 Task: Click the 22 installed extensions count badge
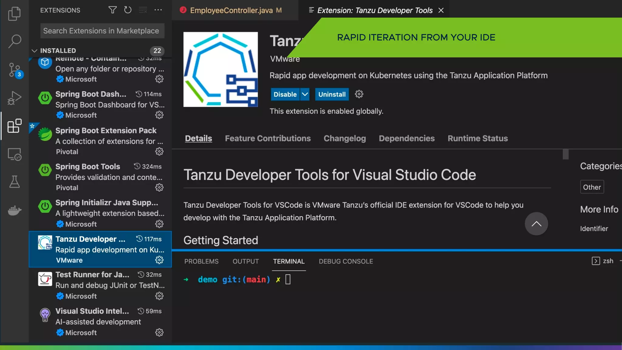pyautogui.click(x=157, y=51)
